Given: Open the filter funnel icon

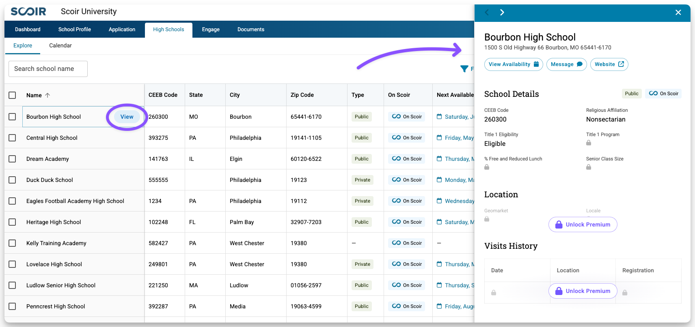Looking at the screenshot, I should [464, 68].
